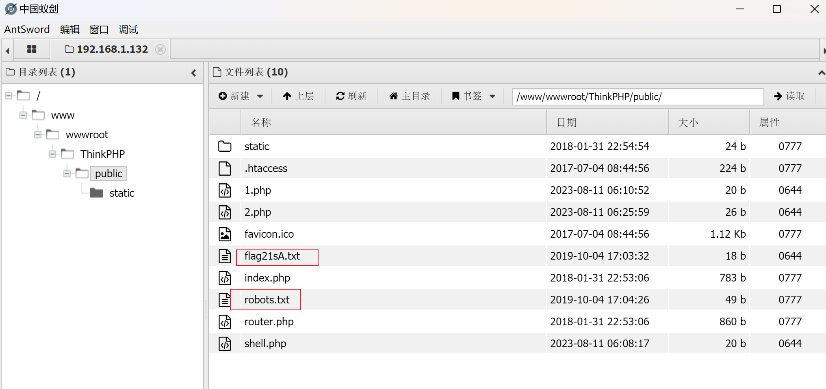Click the static folder icon in file list
826x389 pixels.
(x=225, y=146)
